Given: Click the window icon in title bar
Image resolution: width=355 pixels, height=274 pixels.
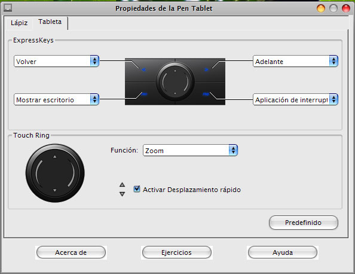Looking at the screenshot, I should tap(8, 8).
